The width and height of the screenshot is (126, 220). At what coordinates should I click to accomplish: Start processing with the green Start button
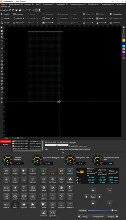pyautogui.click(x=44, y=172)
